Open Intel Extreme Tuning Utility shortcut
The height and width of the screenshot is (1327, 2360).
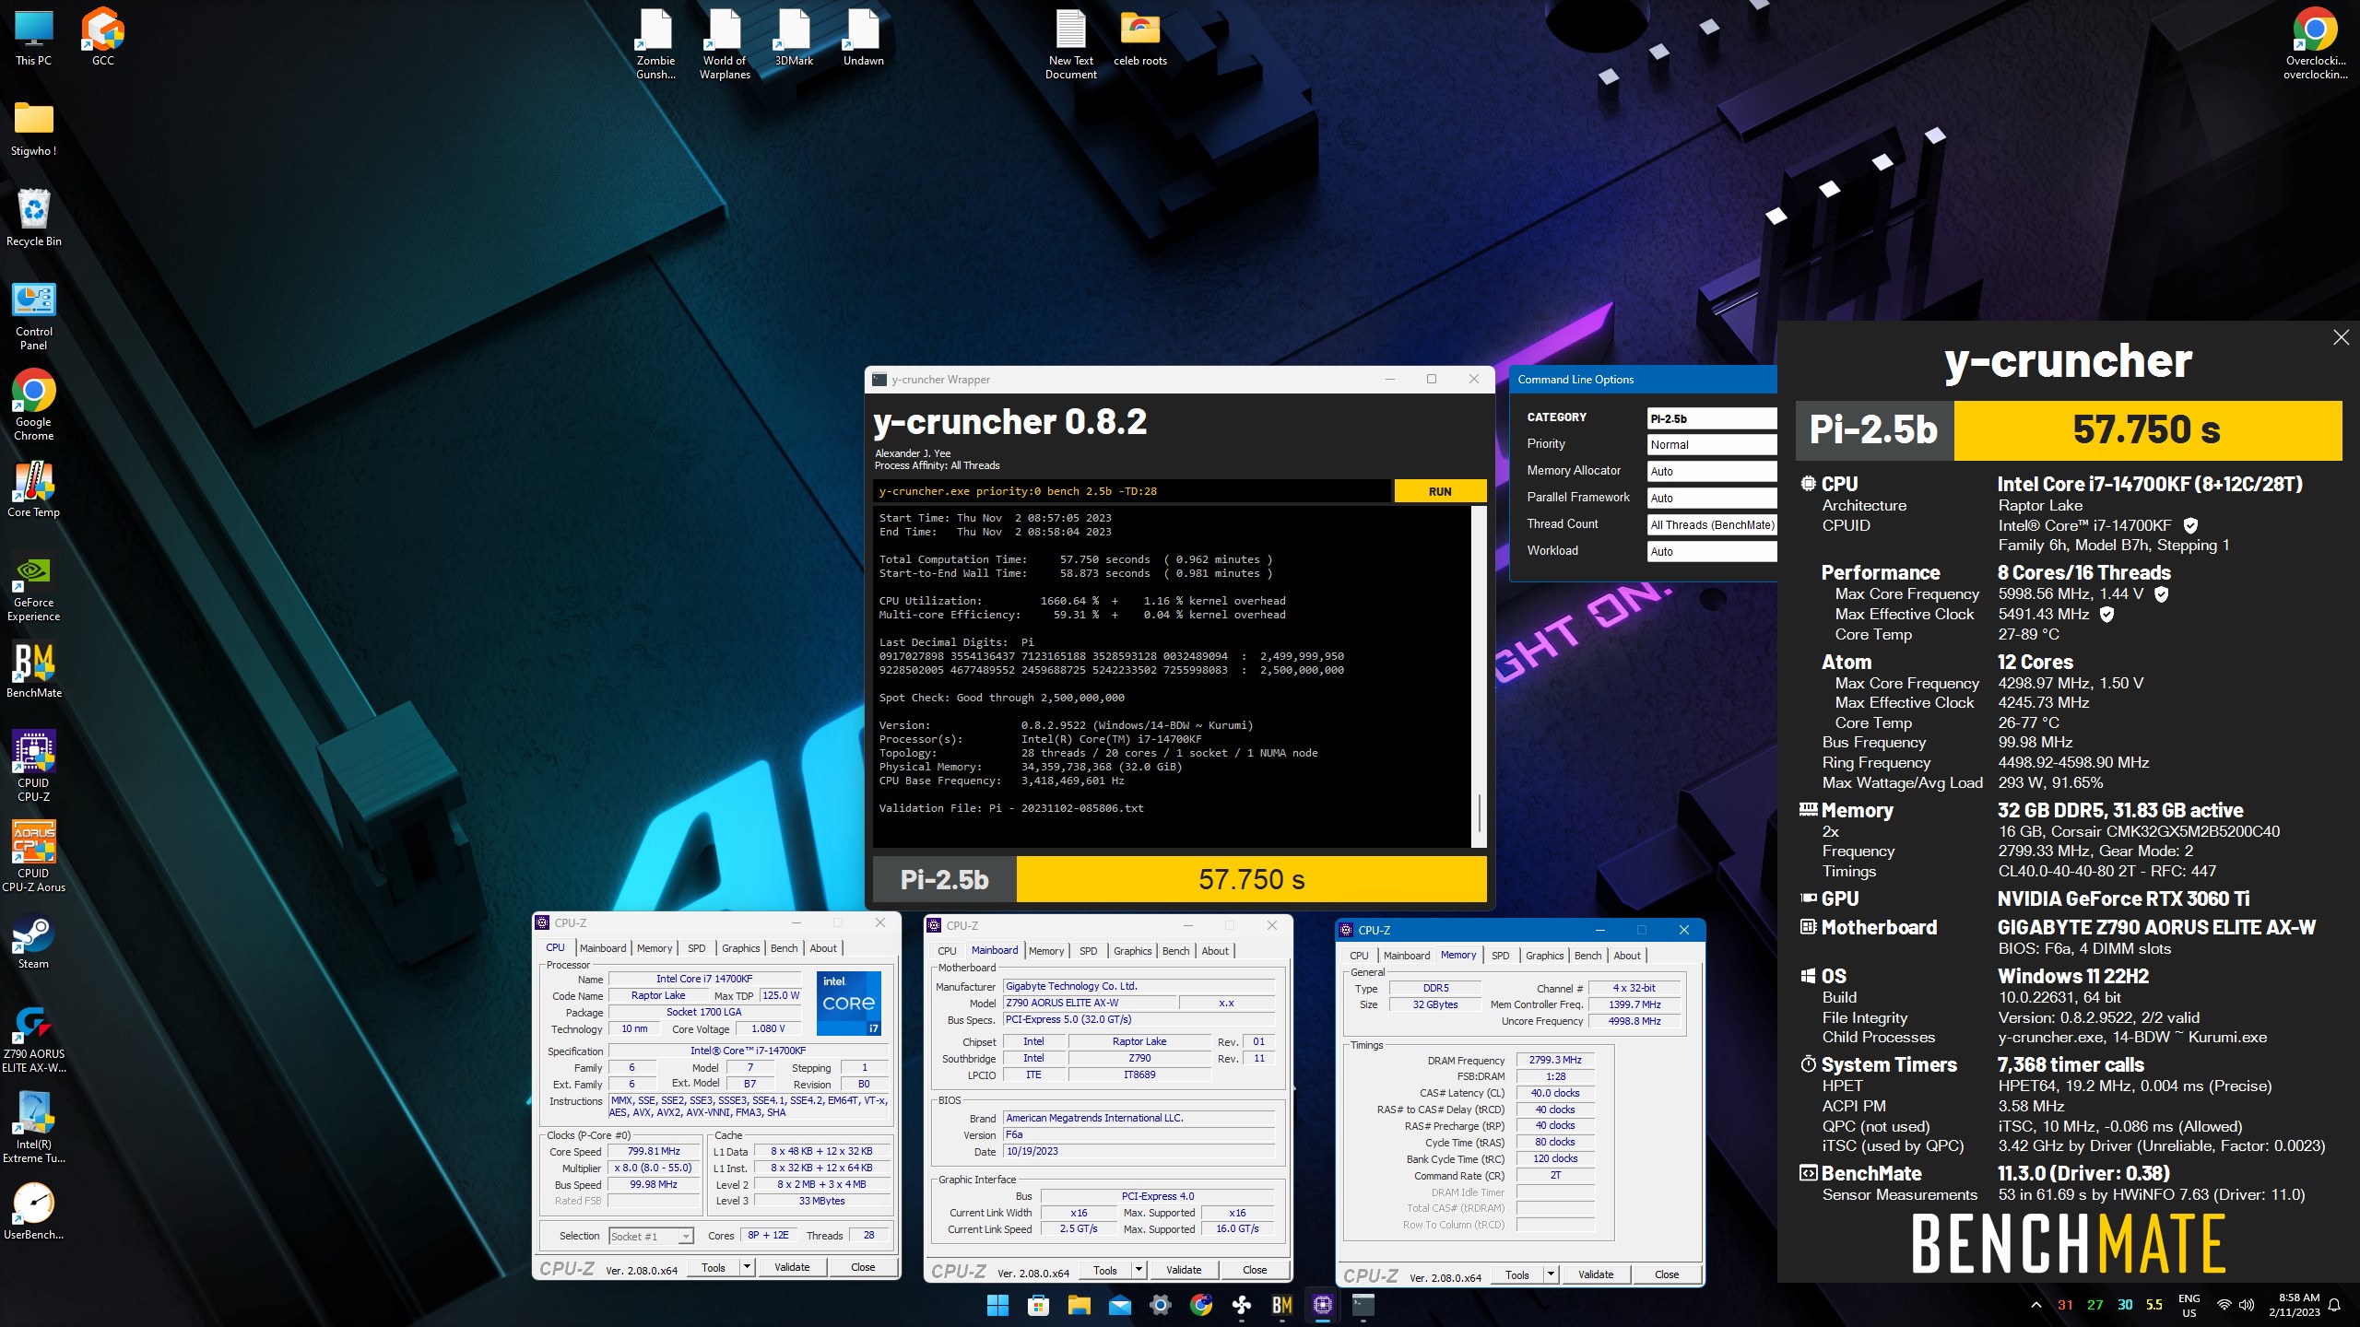click(x=33, y=1129)
